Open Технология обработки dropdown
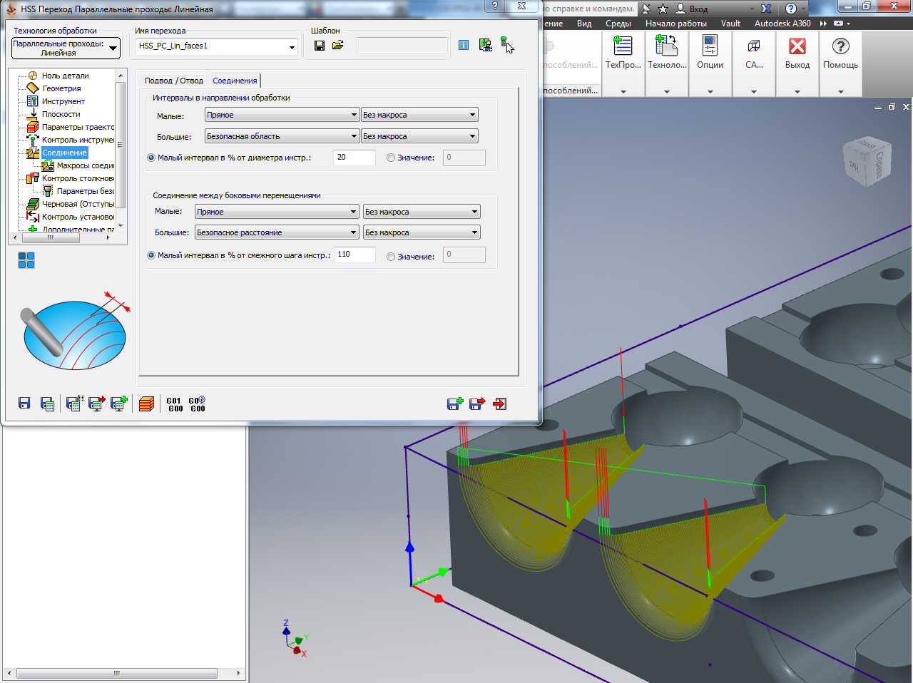 point(66,48)
